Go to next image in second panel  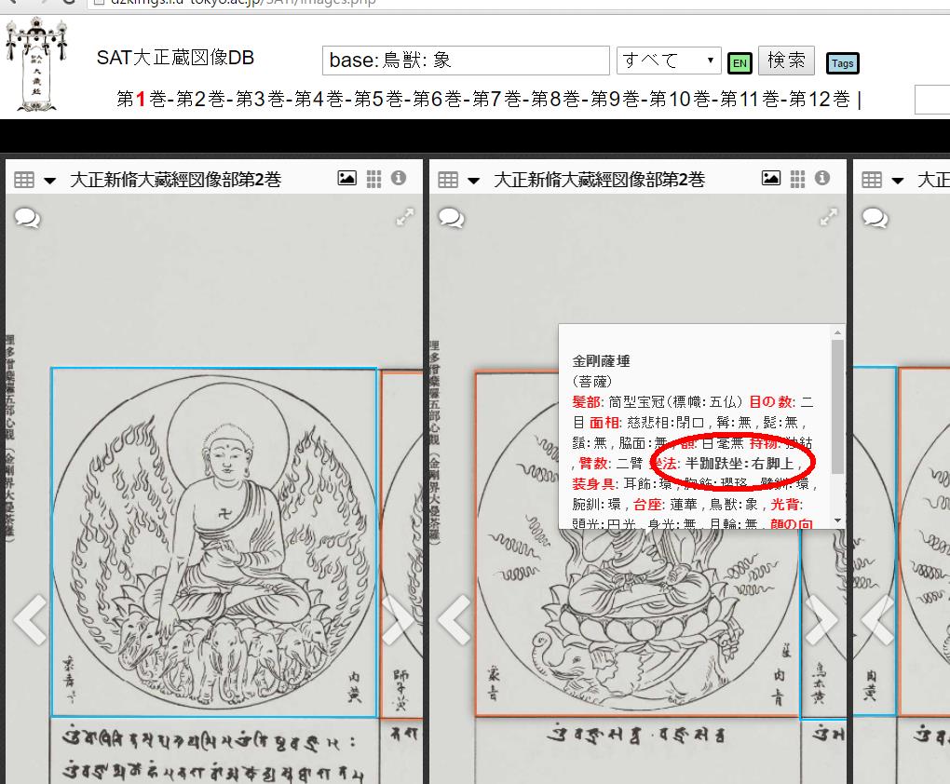pos(822,619)
